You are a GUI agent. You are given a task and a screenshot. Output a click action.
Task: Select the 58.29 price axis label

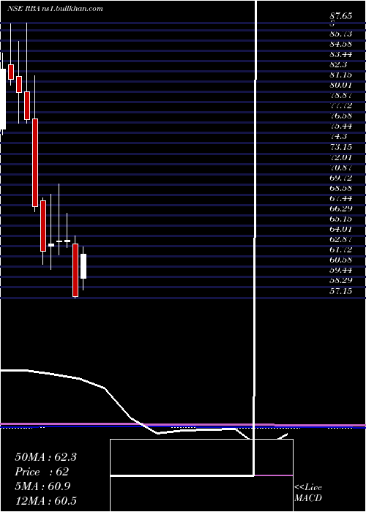(341, 280)
